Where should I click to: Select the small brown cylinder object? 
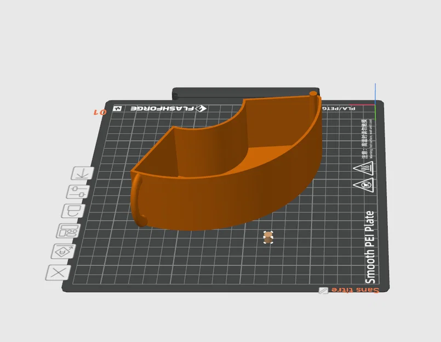click(268, 237)
